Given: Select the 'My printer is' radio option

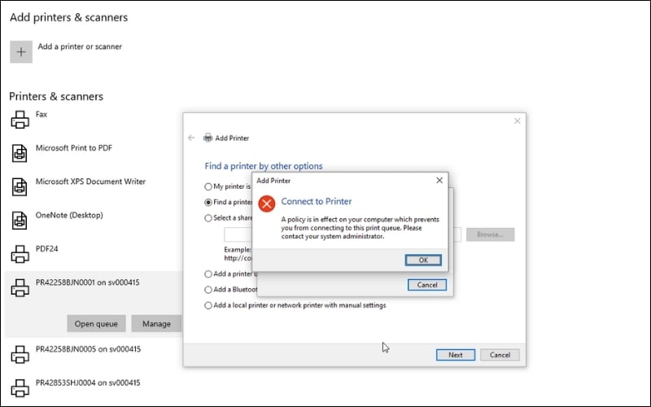Looking at the screenshot, I should (208, 186).
